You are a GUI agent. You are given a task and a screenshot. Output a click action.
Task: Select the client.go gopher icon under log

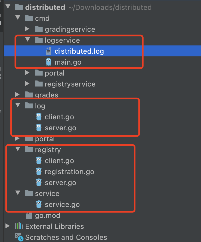click(x=39, y=117)
